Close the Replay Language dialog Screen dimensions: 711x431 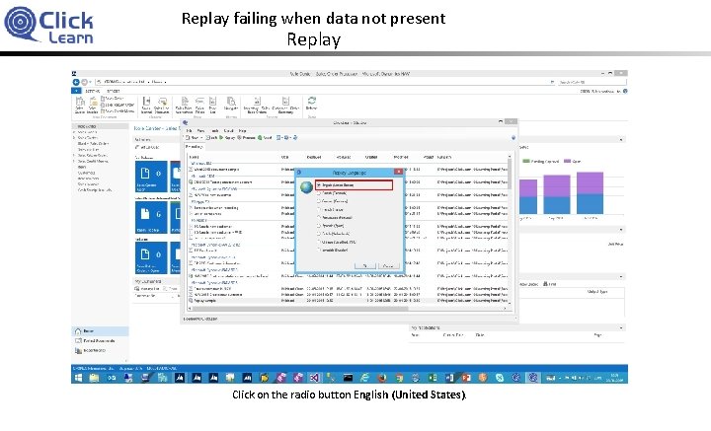398,172
